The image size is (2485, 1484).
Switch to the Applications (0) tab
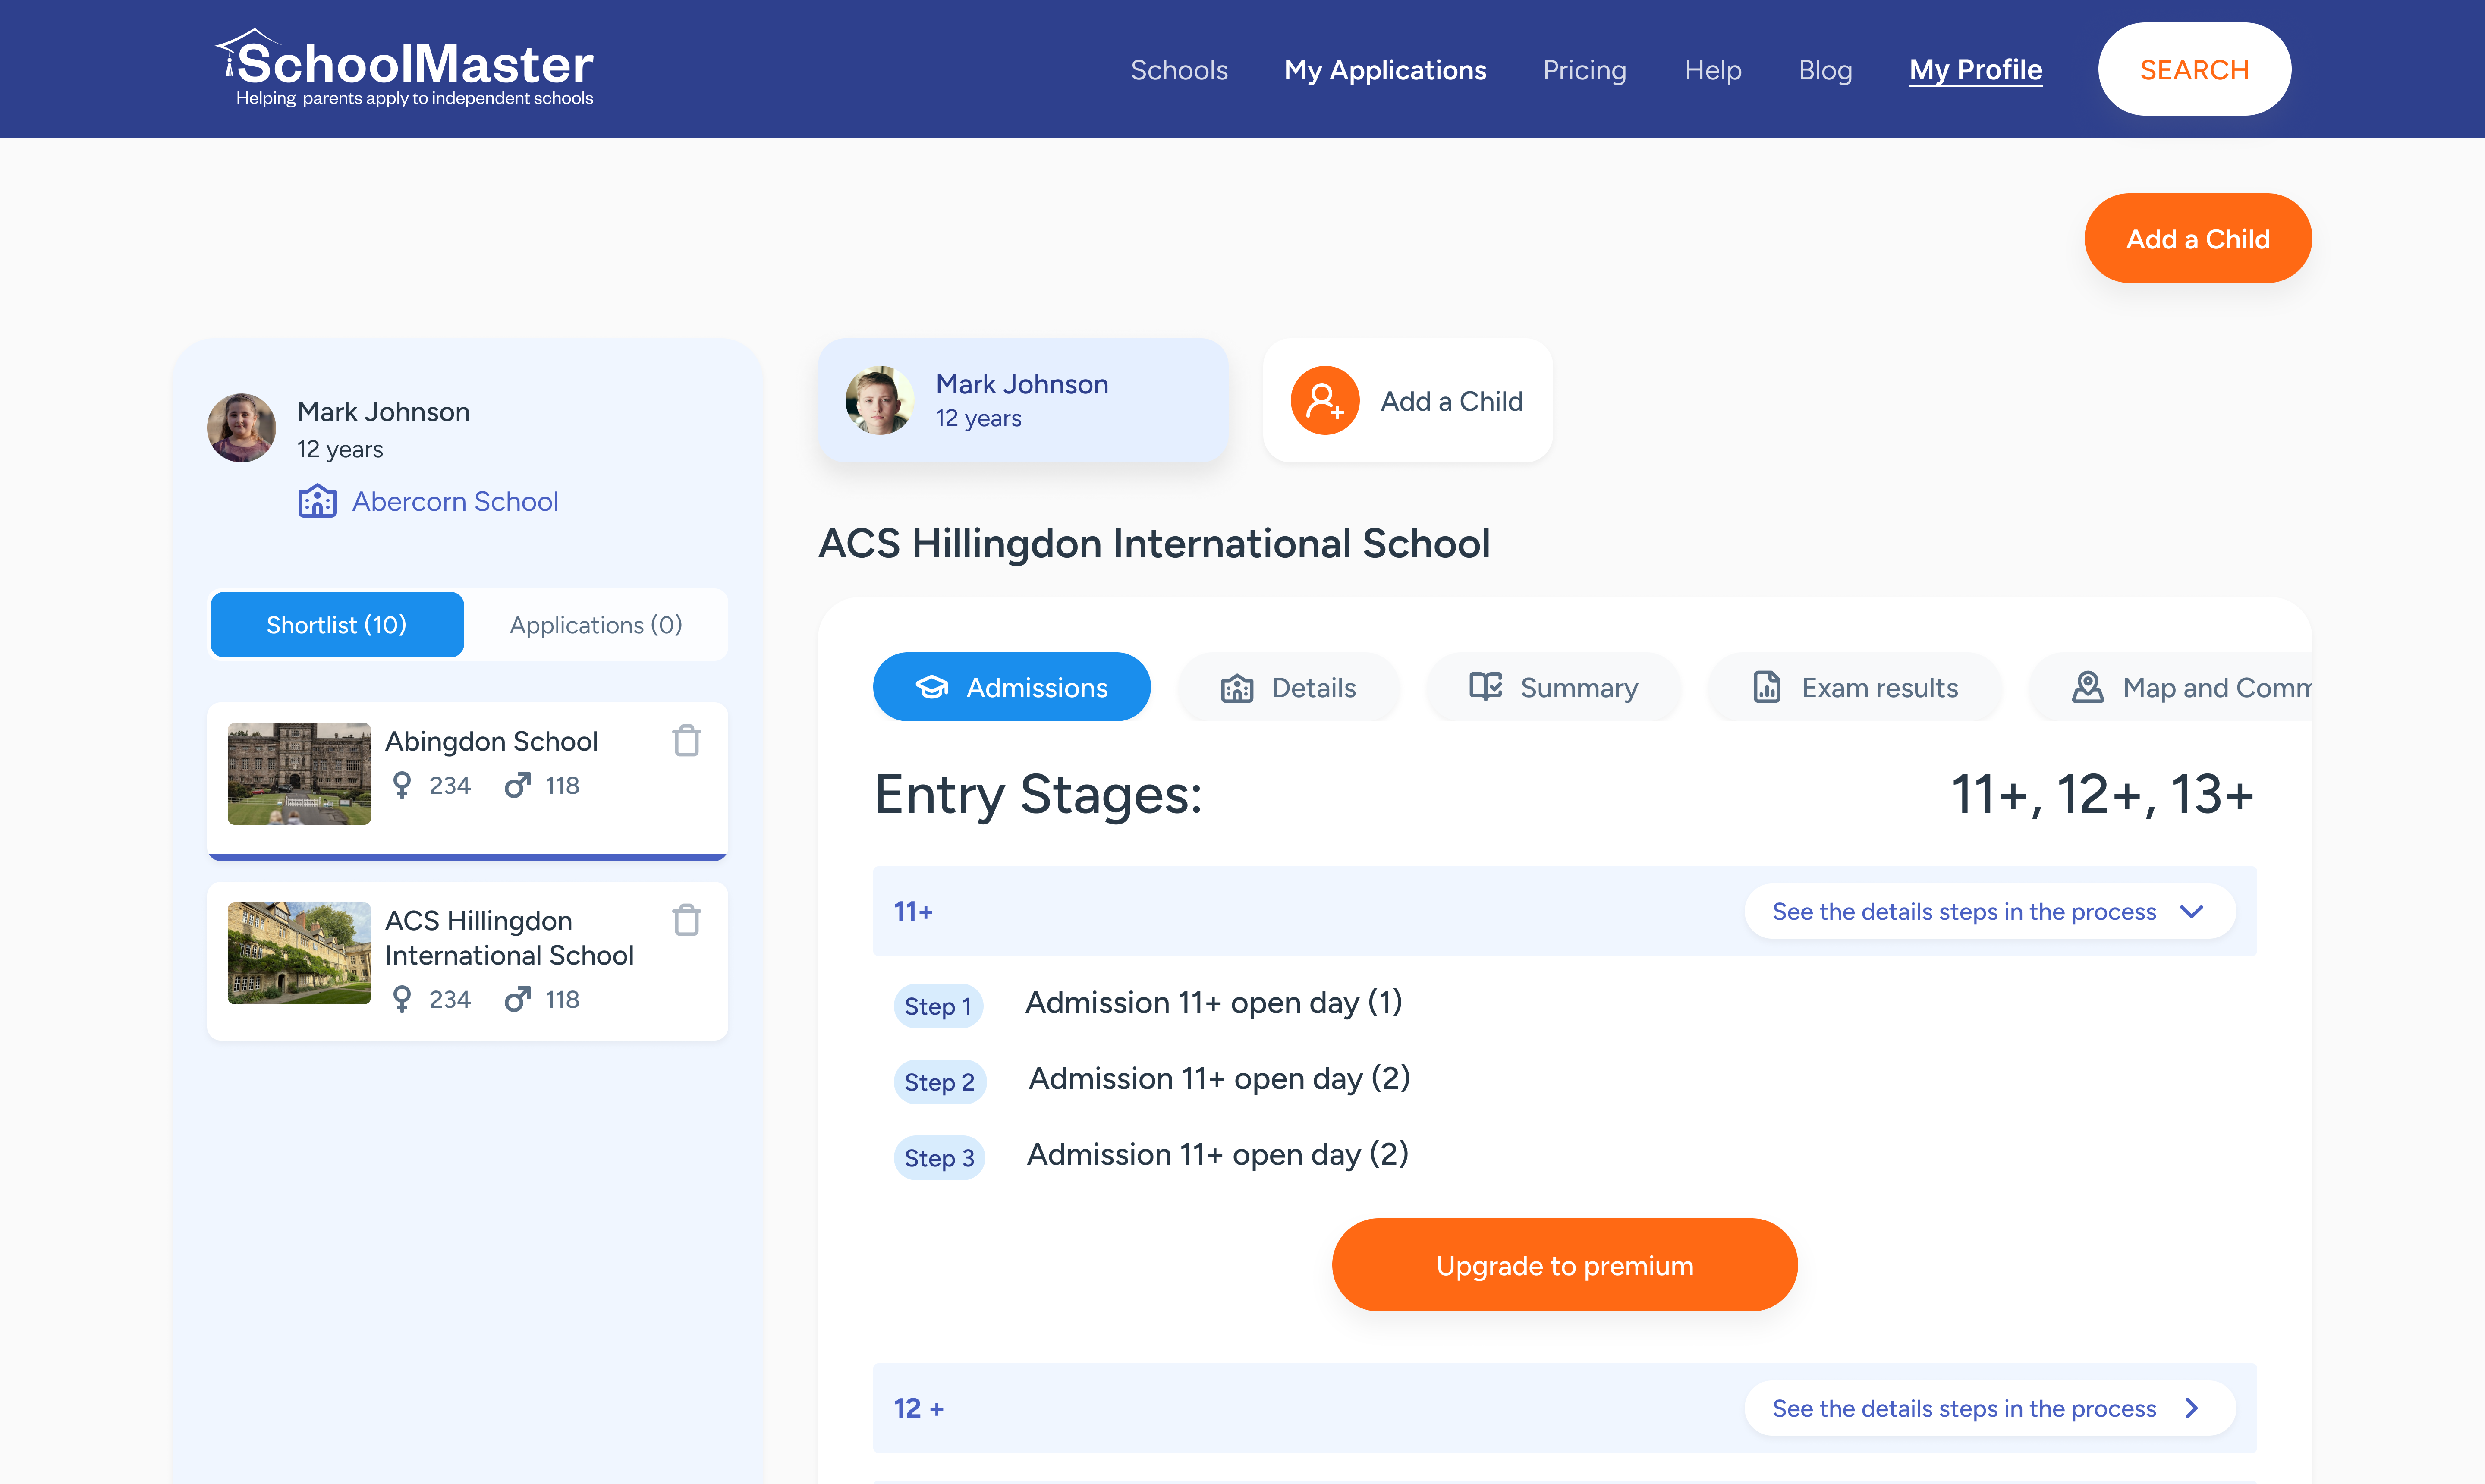click(596, 625)
